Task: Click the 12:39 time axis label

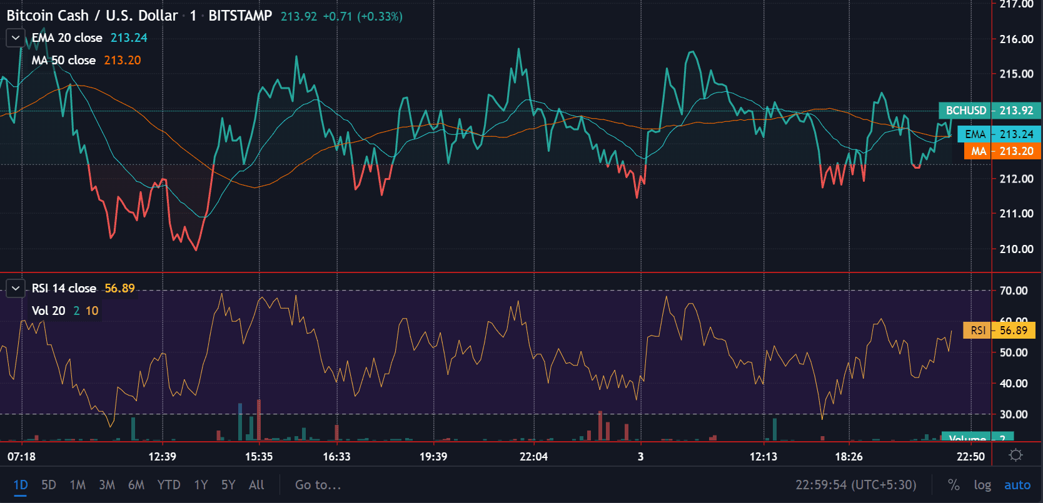Action: tap(162, 457)
